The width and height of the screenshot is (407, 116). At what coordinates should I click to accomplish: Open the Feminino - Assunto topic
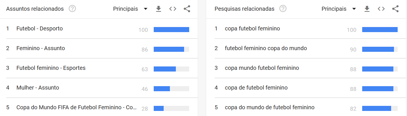point(41,48)
